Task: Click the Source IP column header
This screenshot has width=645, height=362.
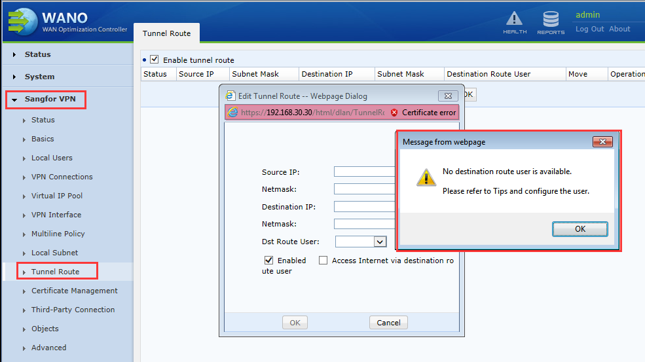Action: tap(203, 74)
